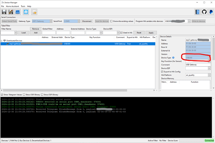Click the Comment field showing USB Gateway
The height and width of the screenshot is (143, 215).
click(198, 65)
